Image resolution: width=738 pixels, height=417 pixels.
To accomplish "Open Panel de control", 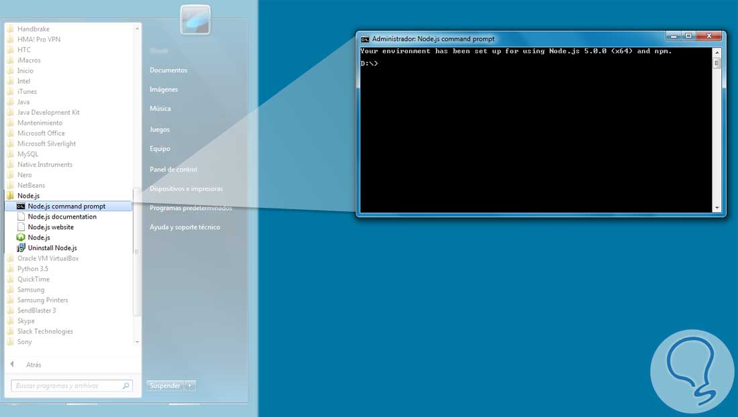I will coord(173,169).
